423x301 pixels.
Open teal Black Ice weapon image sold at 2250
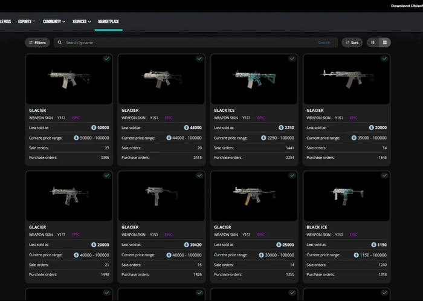[254, 79]
